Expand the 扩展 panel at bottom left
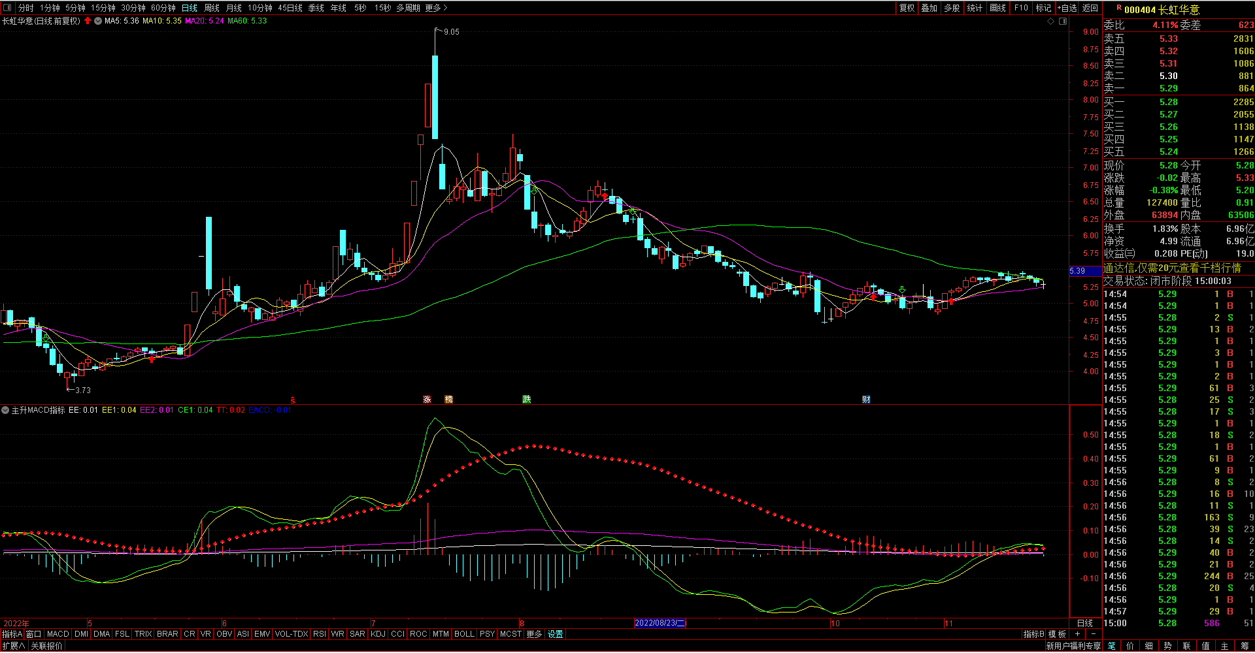1255x653 pixels. [13, 646]
